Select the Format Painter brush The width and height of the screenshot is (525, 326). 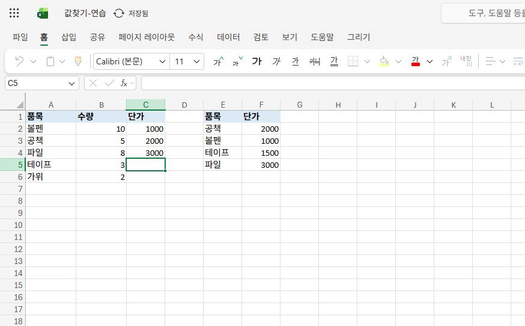[x=78, y=61]
